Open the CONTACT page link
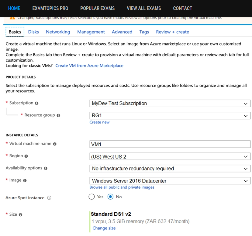The width and height of the screenshot is (252, 236). (x=183, y=8)
